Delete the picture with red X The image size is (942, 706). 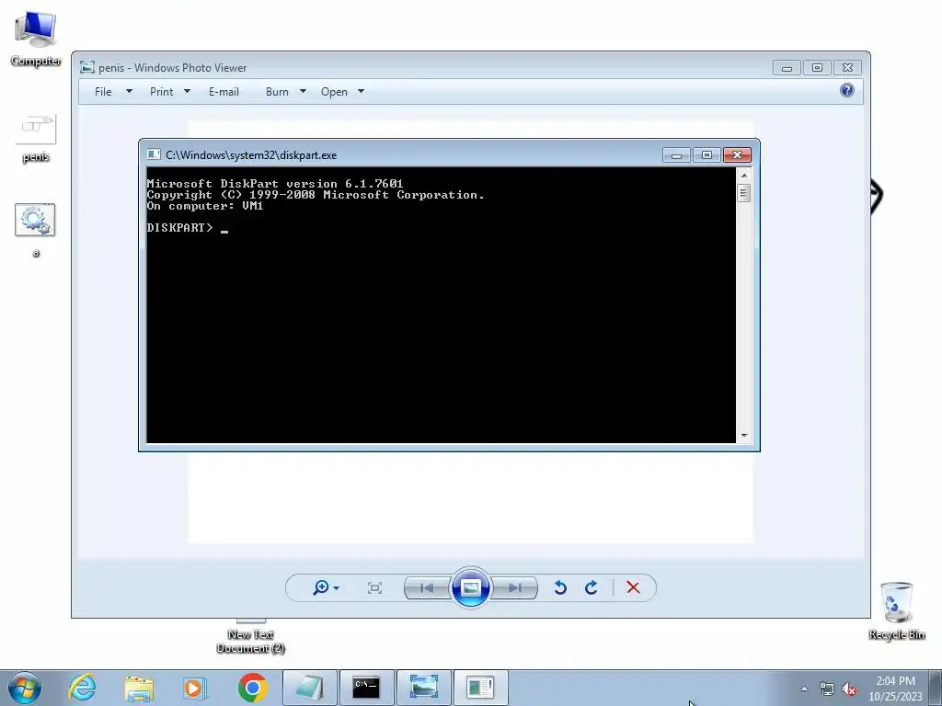[633, 587]
